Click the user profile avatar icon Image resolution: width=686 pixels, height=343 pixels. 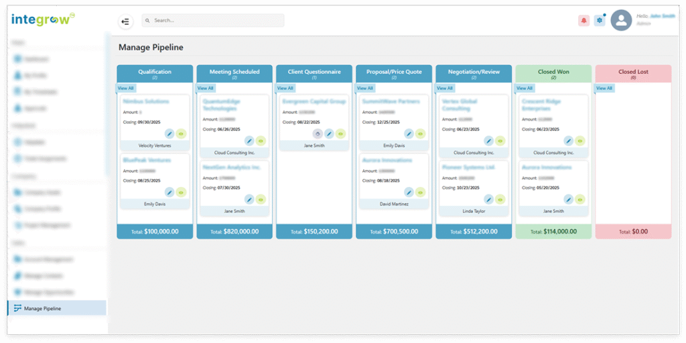pyautogui.click(x=621, y=21)
